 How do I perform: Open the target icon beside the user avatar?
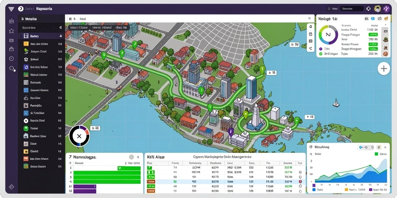point(368,9)
